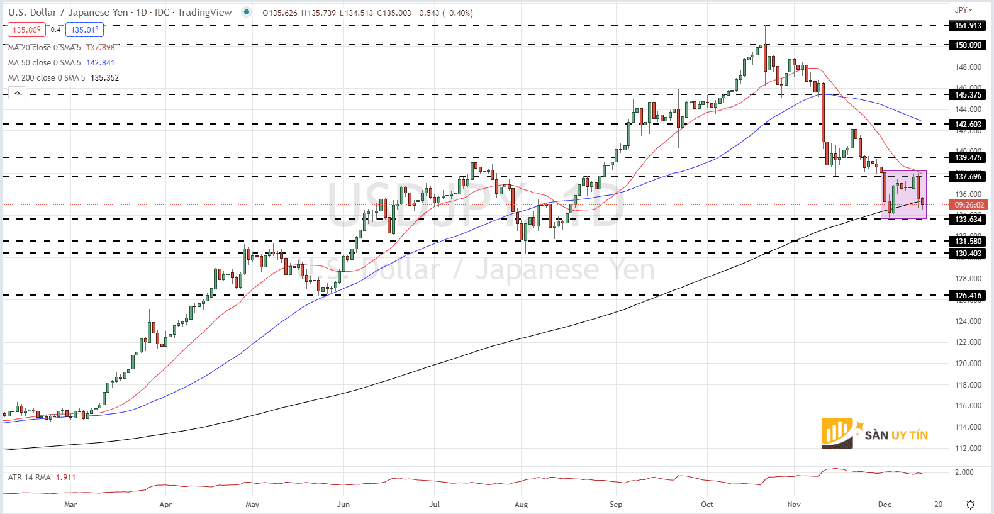The height and width of the screenshot is (514, 994).
Task: Click the 2.000 ATR scale label
Action: pos(964,472)
